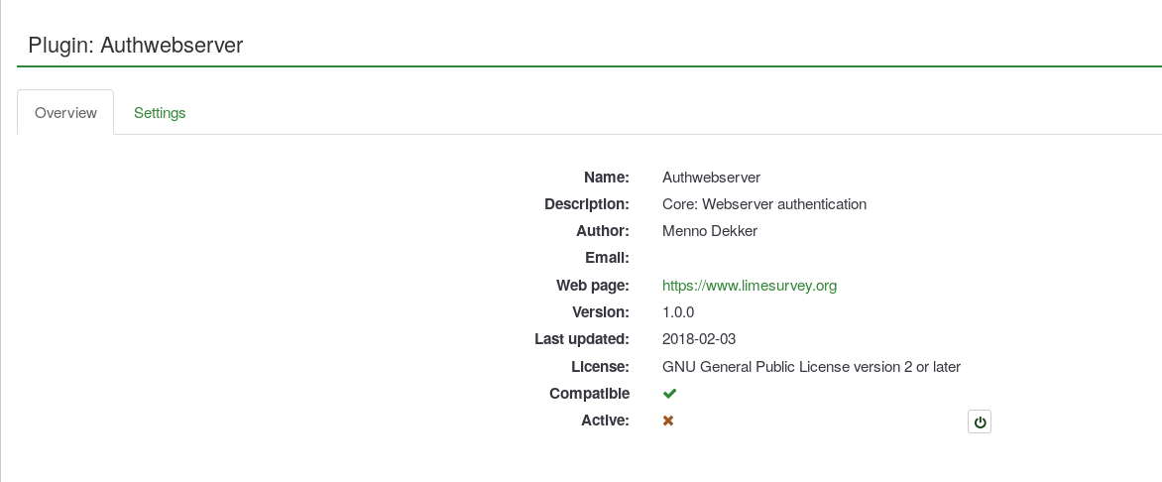The image size is (1162, 482).
Task: Click the author name Menno Dekker
Action: coord(709,231)
